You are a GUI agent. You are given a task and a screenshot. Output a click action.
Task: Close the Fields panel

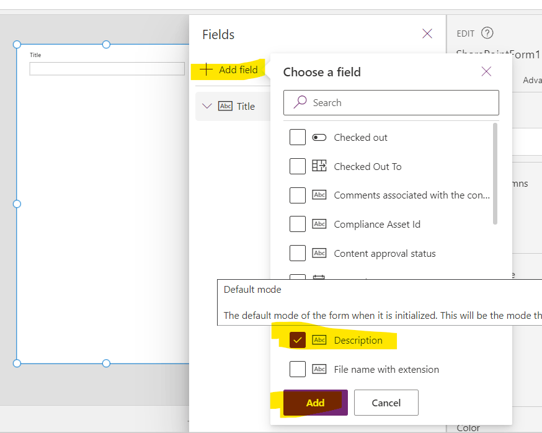(x=427, y=33)
